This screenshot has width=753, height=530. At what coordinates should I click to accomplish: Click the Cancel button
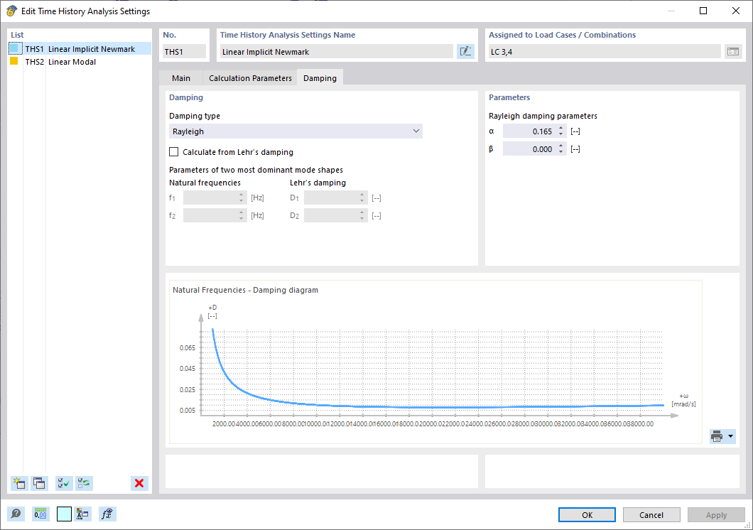coord(651,514)
